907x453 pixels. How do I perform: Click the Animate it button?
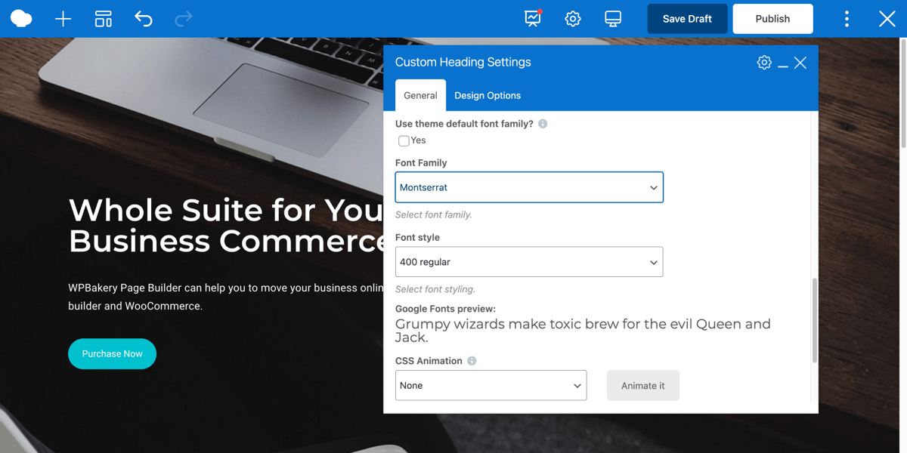coord(643,385)
